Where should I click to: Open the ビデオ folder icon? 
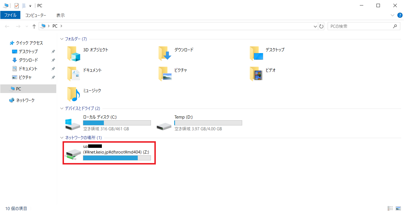tap(256, 74)
